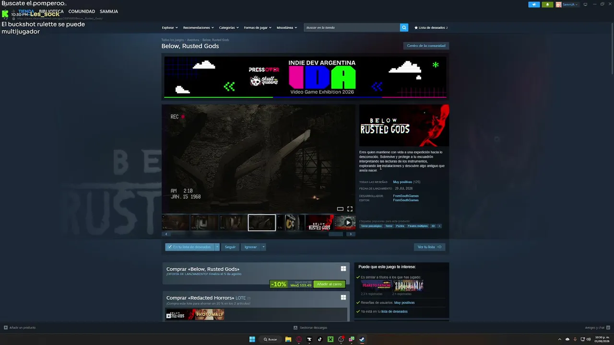Click the Ignorar button
Screen dimensions: 614x345
point(250,247)
